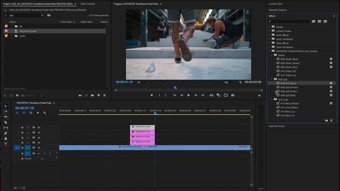Click the Lift button
This screenshot has height=191, width=340.
(211, 95)
